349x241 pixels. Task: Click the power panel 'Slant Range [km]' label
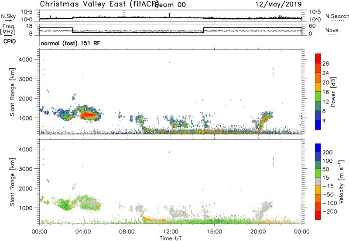(x=12, y=92)
